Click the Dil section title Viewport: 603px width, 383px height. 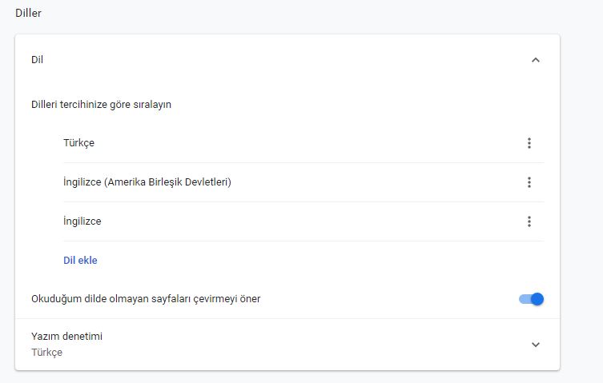tap(37, 60)
